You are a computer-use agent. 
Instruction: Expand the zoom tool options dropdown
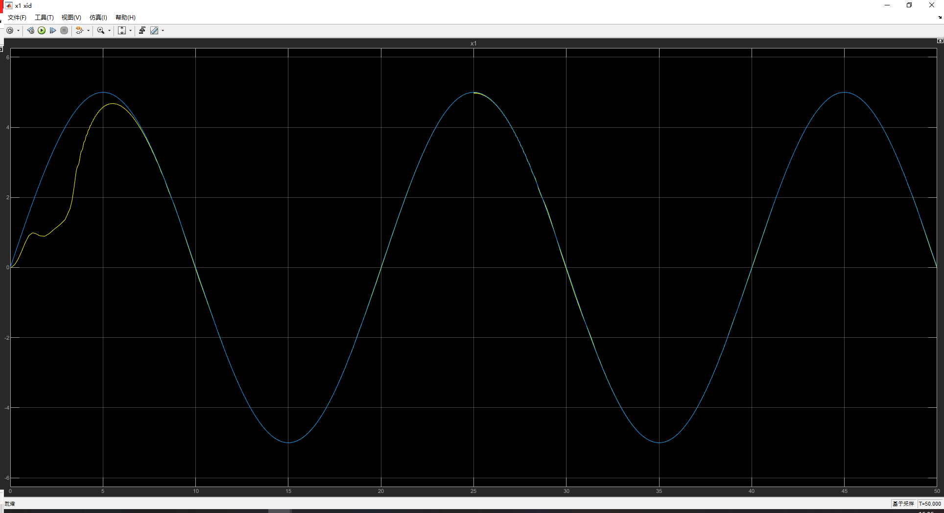click(109, 30)
